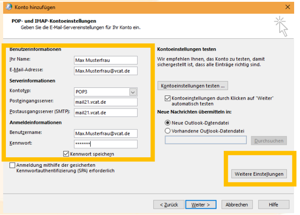Open the Kontotyp POP3 dropdown
300x215 pixels.
tap(133, 92)
